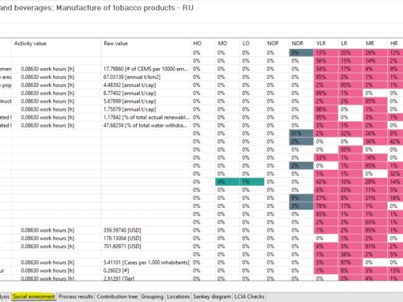Select the Grouping tab
Screen dimensions: 403x302
pos(152,296)
